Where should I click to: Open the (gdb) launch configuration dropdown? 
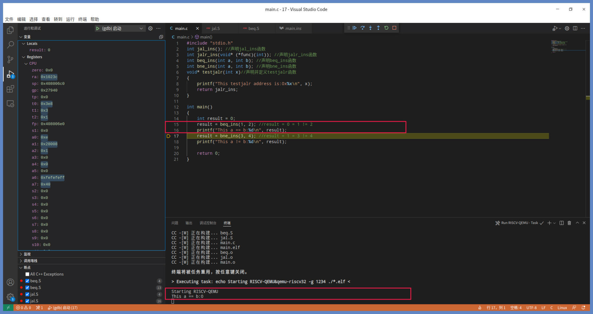click(120, 28)
